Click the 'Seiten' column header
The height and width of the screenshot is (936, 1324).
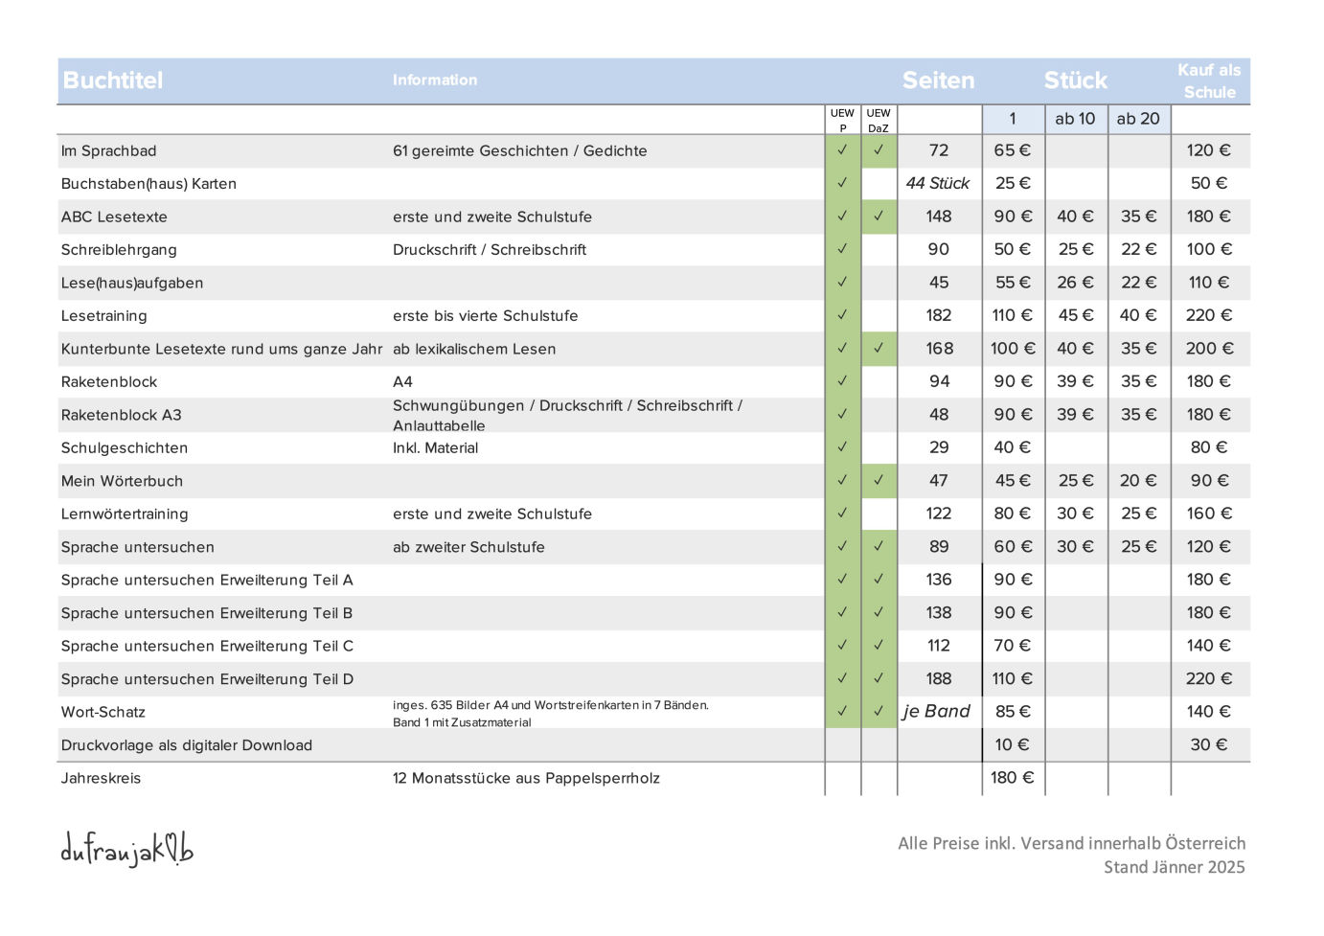pos(938,80)
